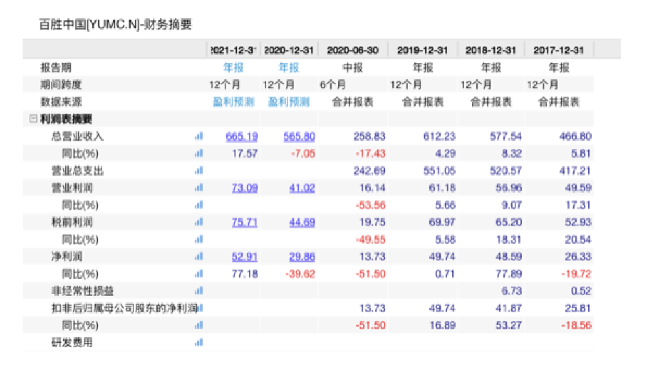Image resolution: width=655 pixels, height=365 pixels.
Task: Open the 665.19 revenue forecast link
Action: tap(241, 137)
